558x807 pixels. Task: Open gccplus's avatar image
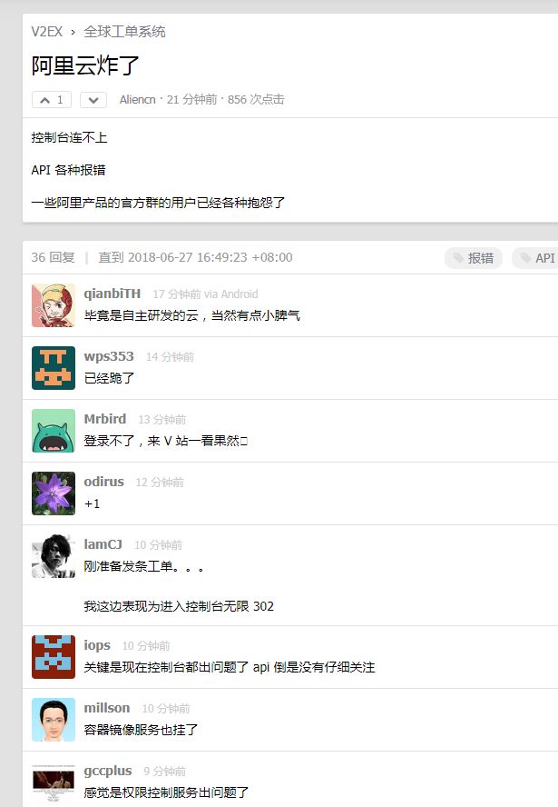pyautogui.click(x=54, y=782)
